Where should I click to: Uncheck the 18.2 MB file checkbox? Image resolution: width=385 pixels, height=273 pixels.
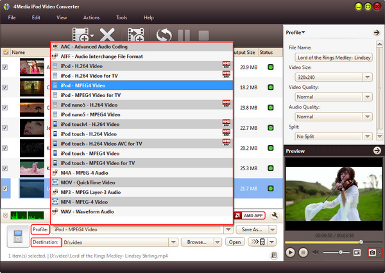tap(4, 87)
